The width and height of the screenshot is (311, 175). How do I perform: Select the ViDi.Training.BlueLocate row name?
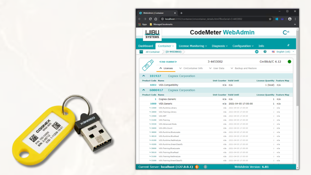tap(169, 148)
